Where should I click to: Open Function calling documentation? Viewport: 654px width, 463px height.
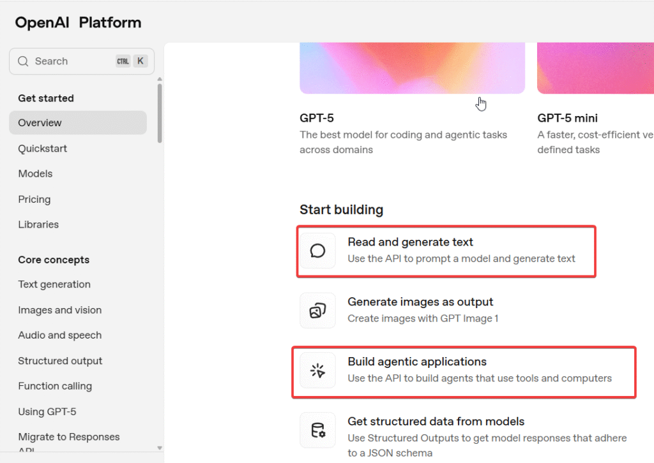pyautogui.click(x=55, y=386)
